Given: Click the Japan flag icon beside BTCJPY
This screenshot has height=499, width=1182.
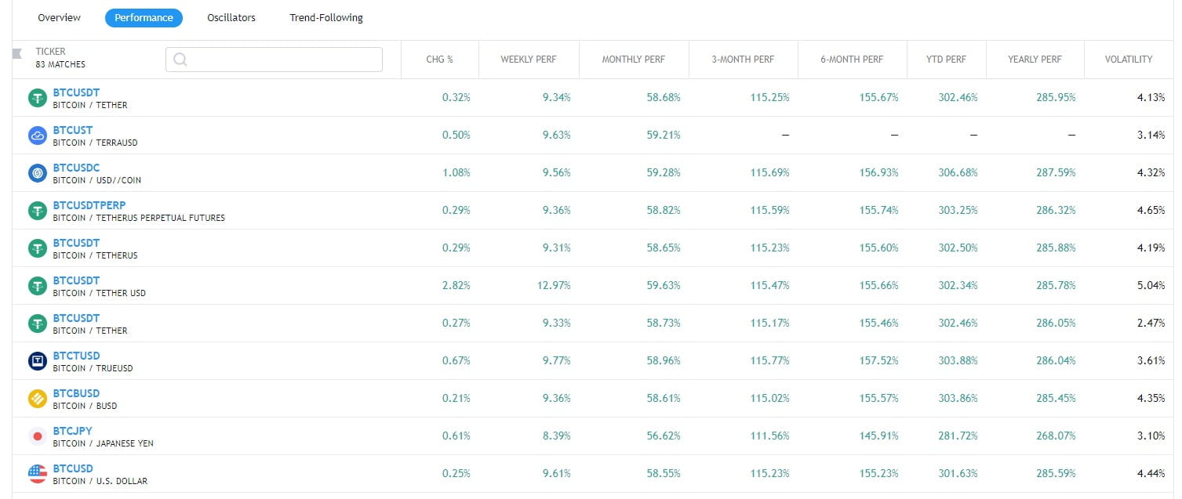Looking at the screenshot, I should coord(38,436).
